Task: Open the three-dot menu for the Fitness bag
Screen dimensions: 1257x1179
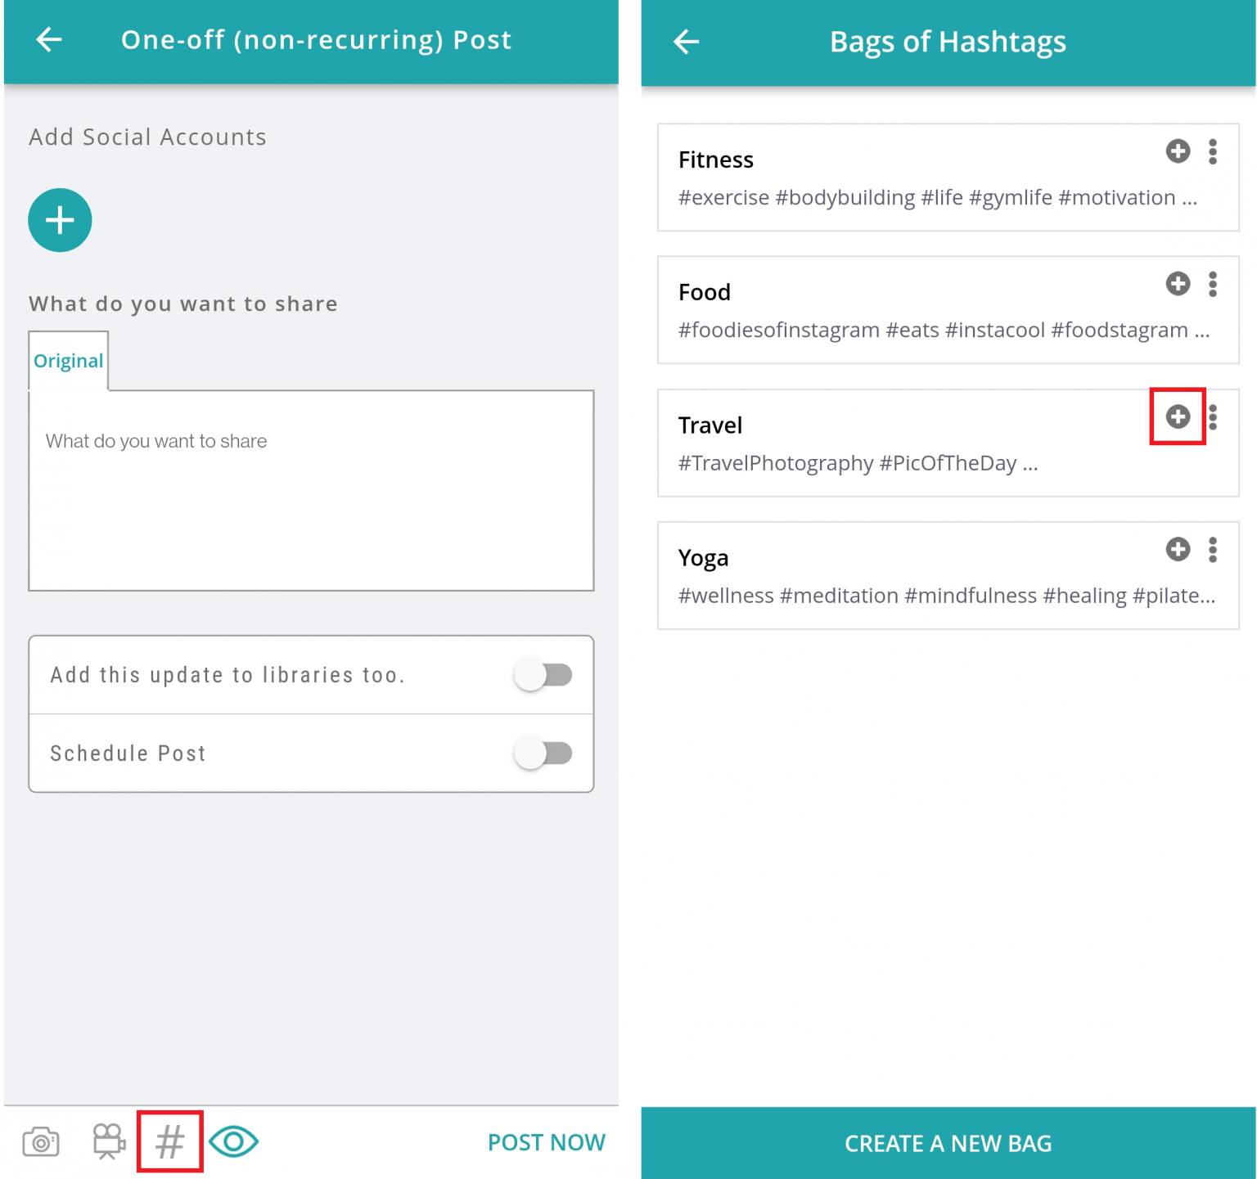Action: (x=1213, y=151)
